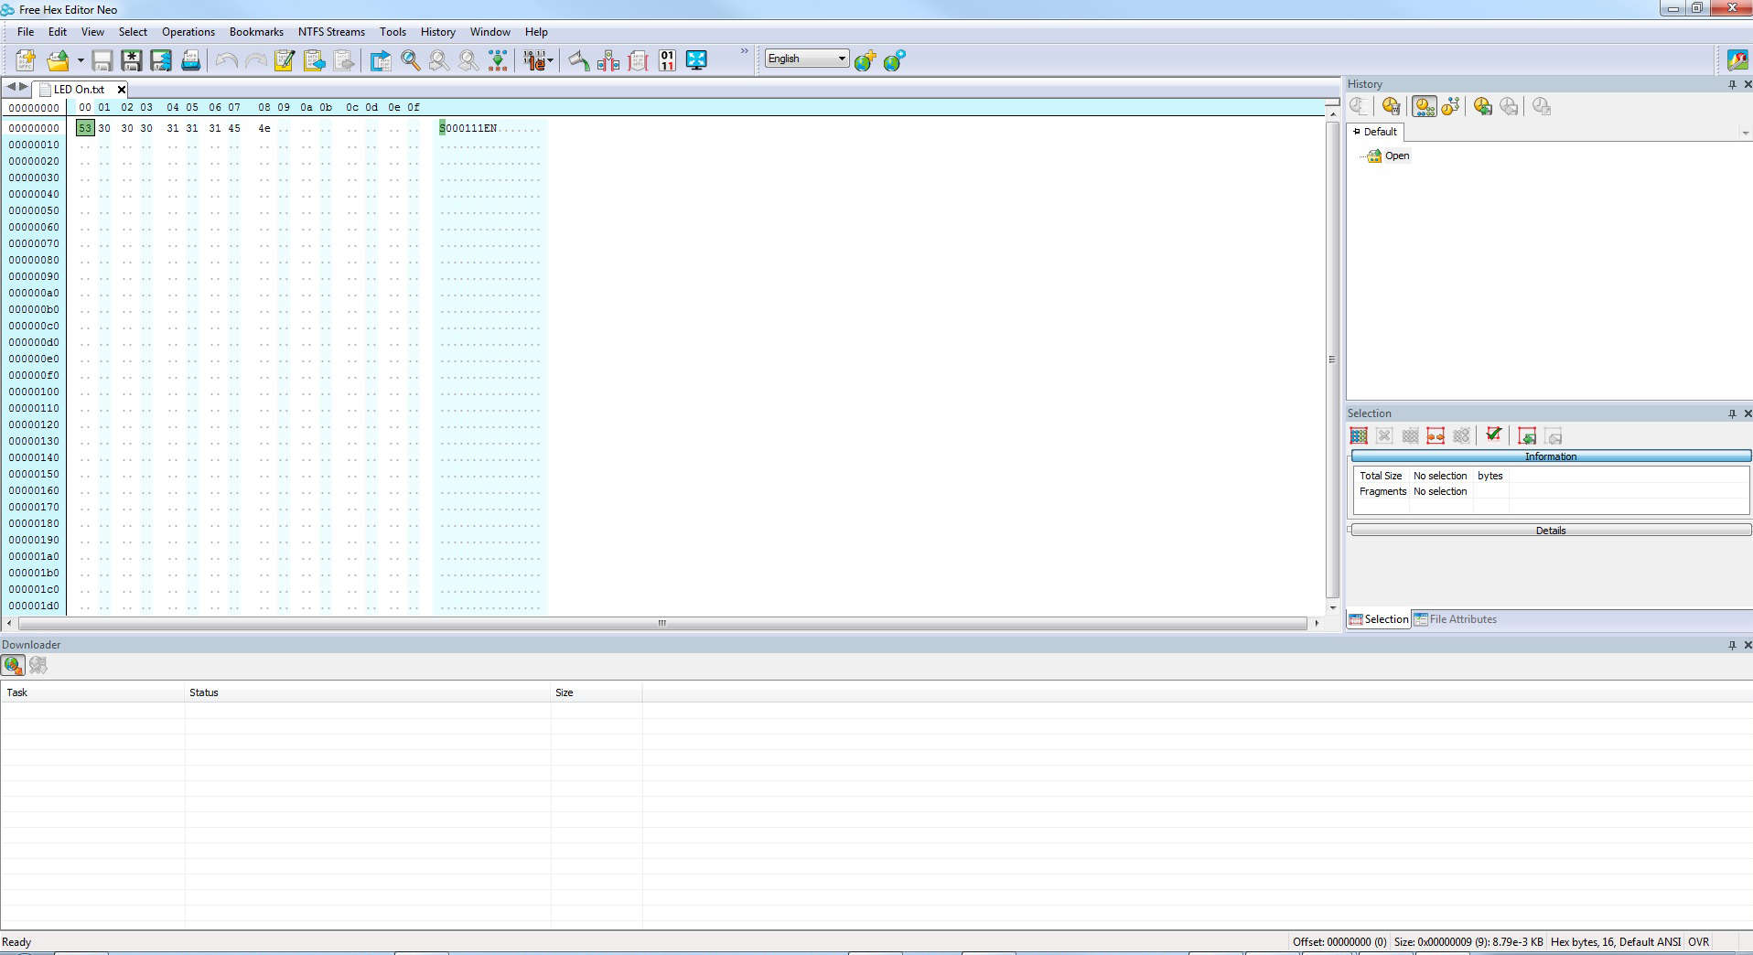Viewport: 1753px width, 955px height.
Task: Click the Information header button
Action: point(1550,456)
